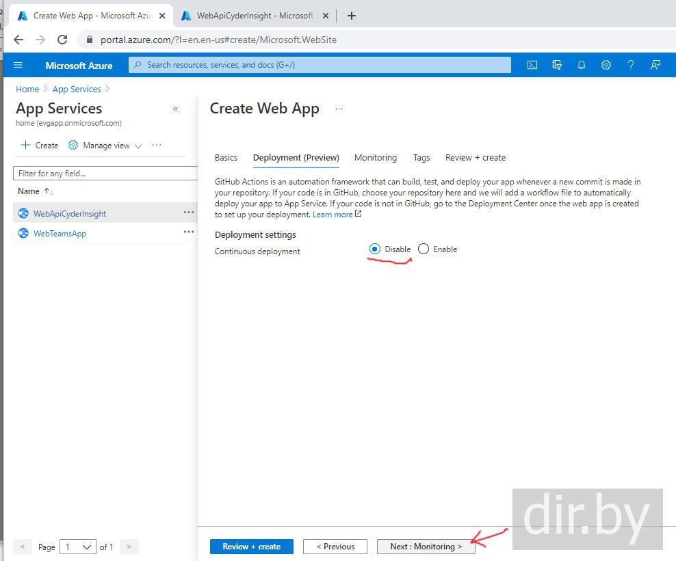Open portal settings gear icon
The width and height of the screenshot is (676, 561).
click(x=606, y=65)
